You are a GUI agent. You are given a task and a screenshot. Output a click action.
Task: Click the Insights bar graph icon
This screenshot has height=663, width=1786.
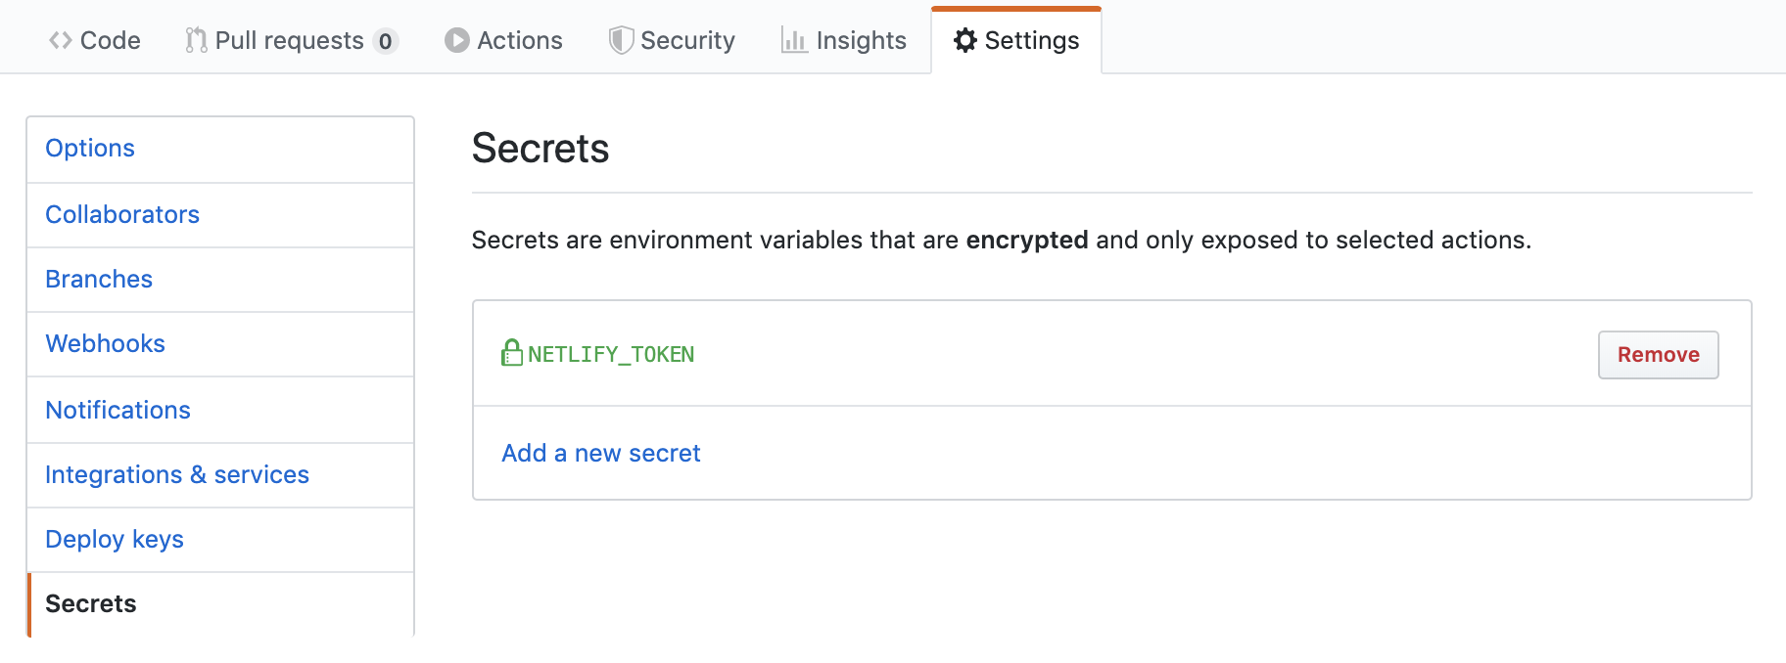pos(794,40)
